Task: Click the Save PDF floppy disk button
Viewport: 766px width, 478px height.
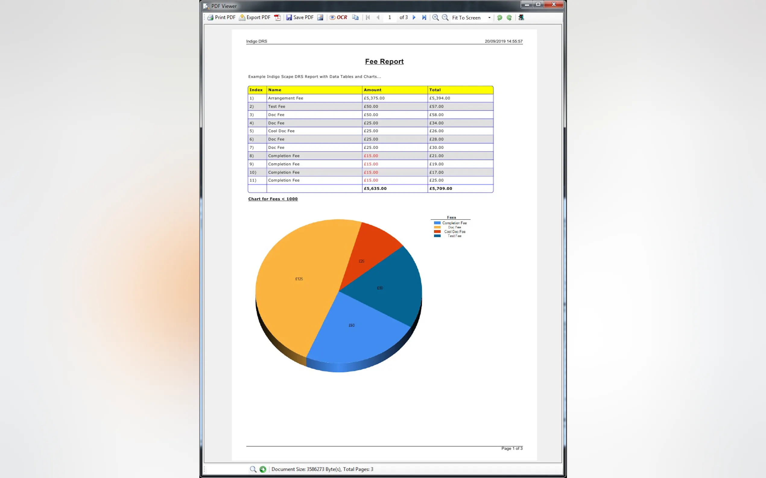Action: click(300, 17)
